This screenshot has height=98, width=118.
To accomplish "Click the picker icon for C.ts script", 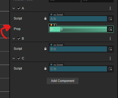I will (110, 69).
